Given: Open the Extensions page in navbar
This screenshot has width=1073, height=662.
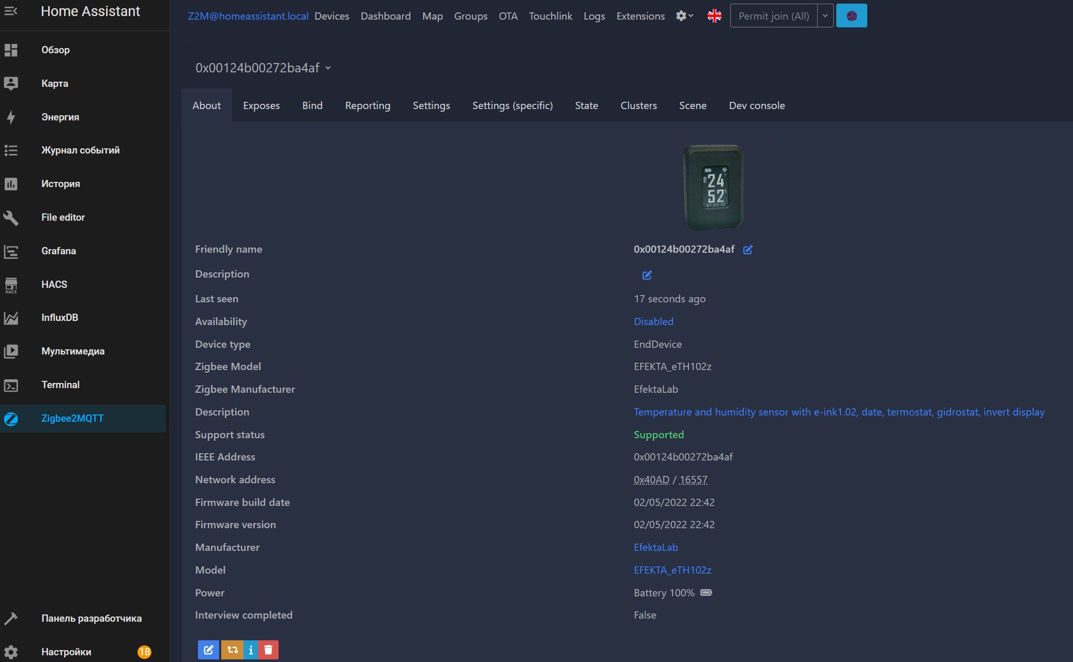Looking at the screenshot, I should coord(640,16).
